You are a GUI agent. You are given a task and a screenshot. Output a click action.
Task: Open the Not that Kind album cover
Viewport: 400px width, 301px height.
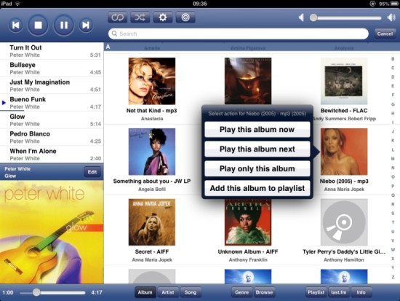(x=152, y=81)
